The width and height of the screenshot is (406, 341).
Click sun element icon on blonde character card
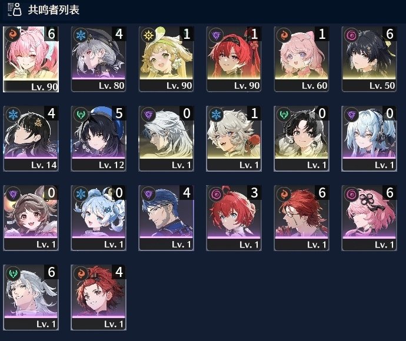(149, 35)
